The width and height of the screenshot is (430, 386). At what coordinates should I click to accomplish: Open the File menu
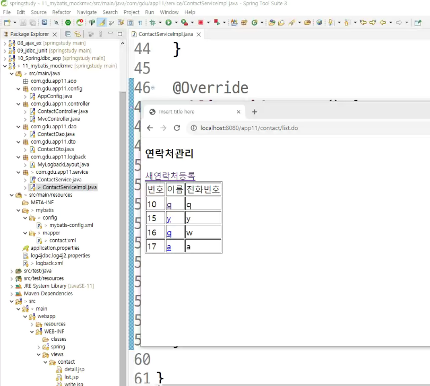(6, 12)
